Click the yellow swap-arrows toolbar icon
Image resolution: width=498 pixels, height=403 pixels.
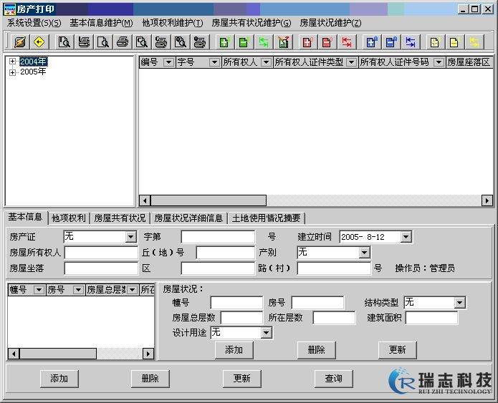[x=473, y=42]
